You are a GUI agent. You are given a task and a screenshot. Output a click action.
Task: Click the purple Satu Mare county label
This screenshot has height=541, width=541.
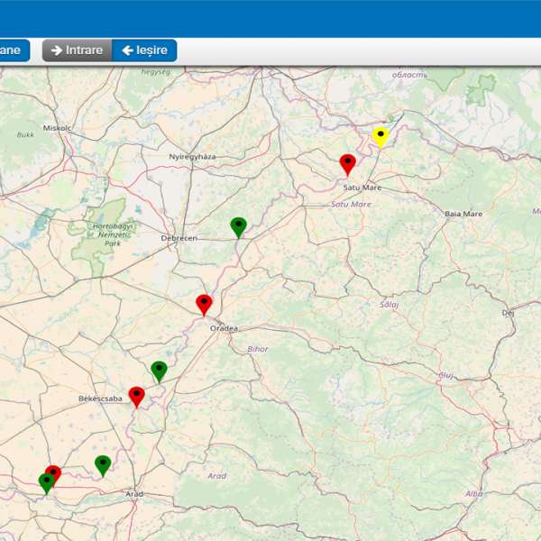coord(352,205)
